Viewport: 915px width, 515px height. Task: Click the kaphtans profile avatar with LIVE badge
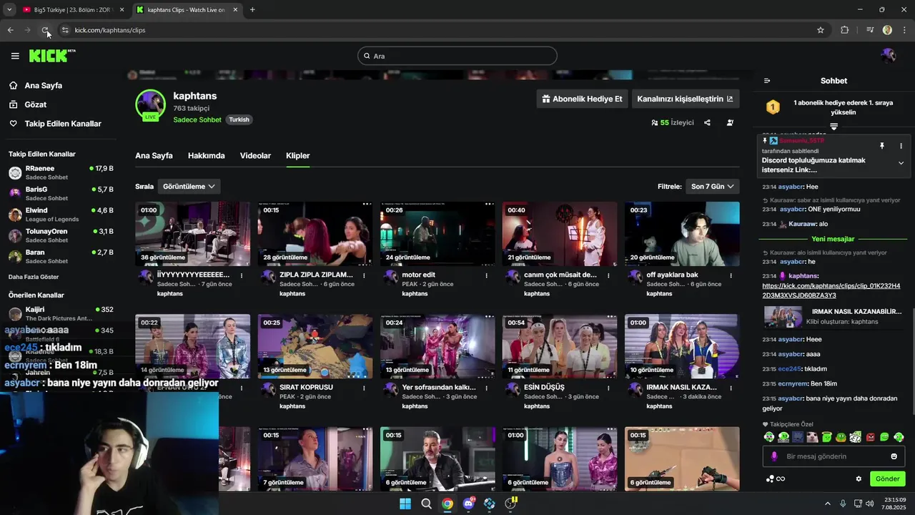coord(151,105)
